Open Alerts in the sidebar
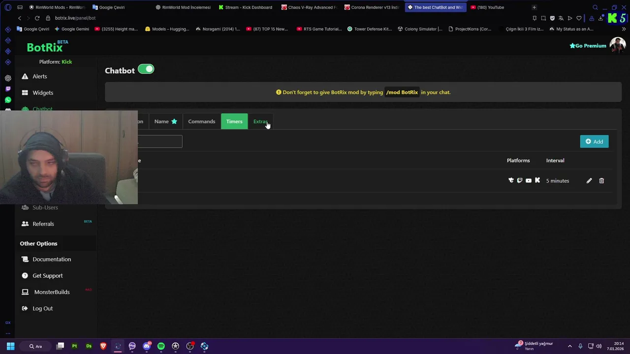This screenshot has width=630, height=354. [x=40, y=76]
